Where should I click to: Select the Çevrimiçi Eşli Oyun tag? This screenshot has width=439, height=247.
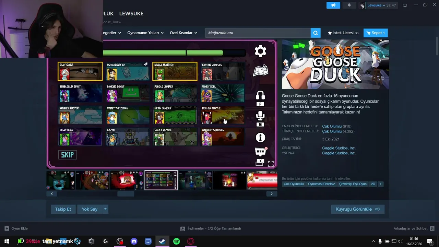point(353,184)
